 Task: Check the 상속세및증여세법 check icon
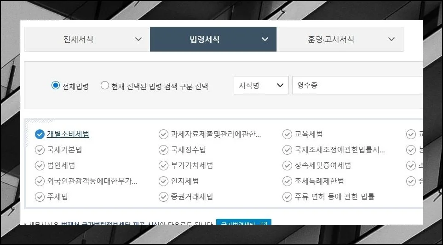click(287, 165)
